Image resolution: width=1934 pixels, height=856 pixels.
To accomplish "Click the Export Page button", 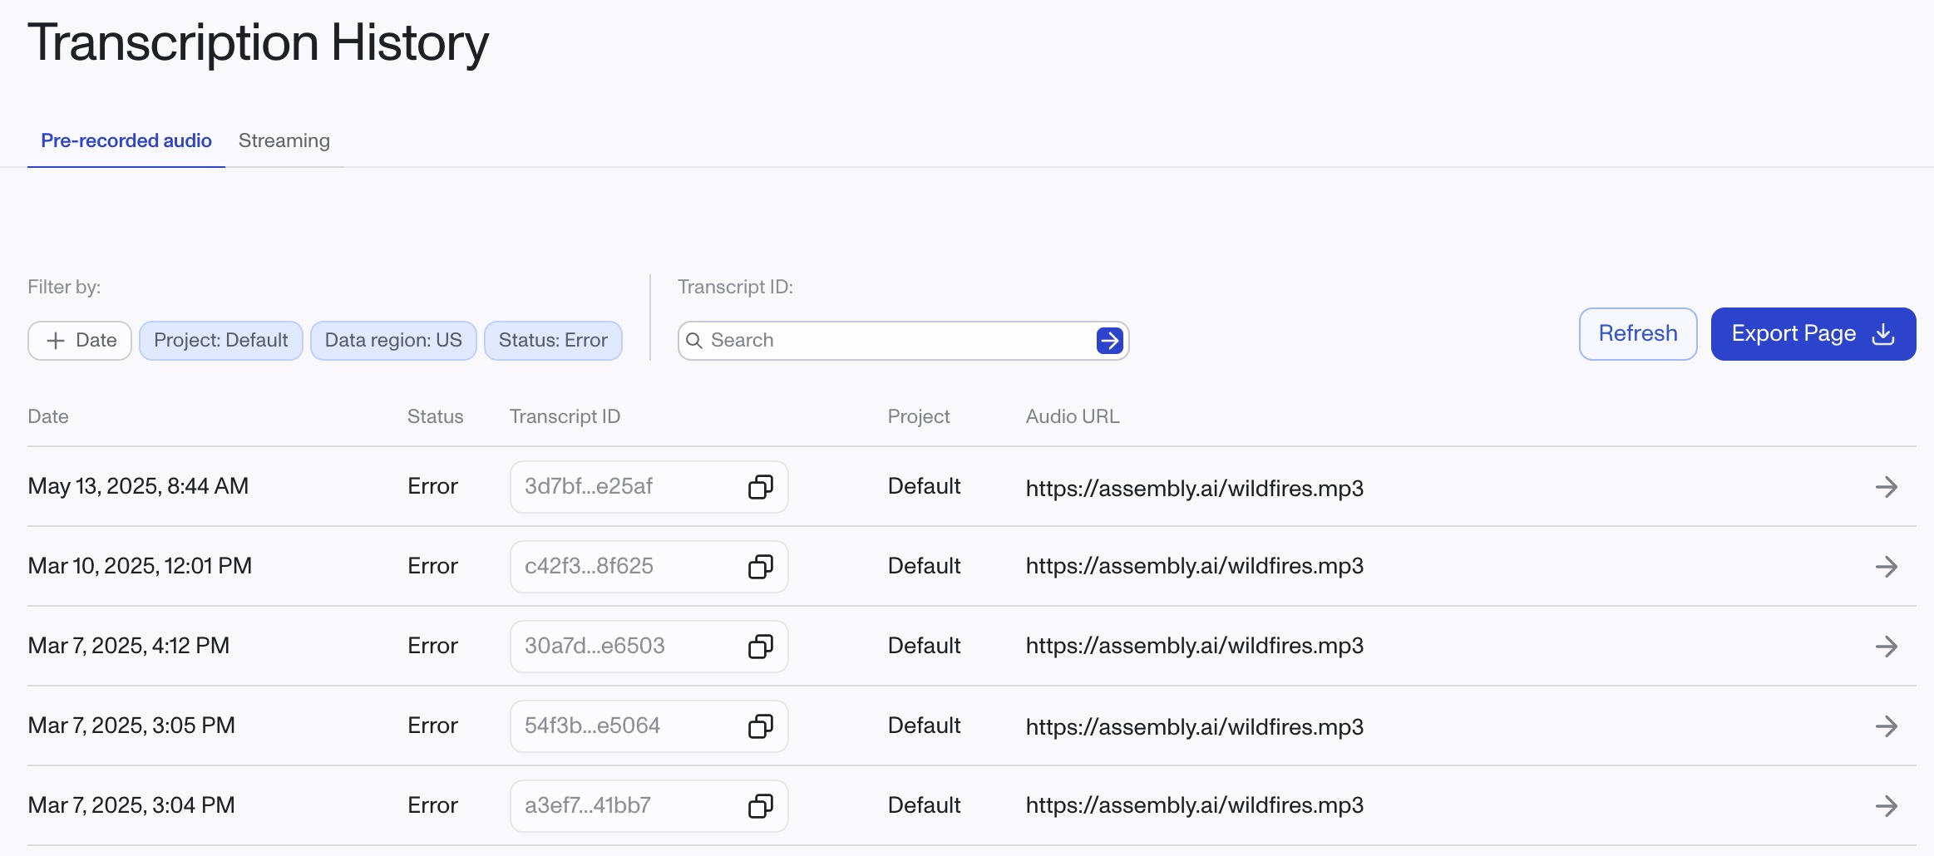I will pyautogui.click(x=1813, y=334).
